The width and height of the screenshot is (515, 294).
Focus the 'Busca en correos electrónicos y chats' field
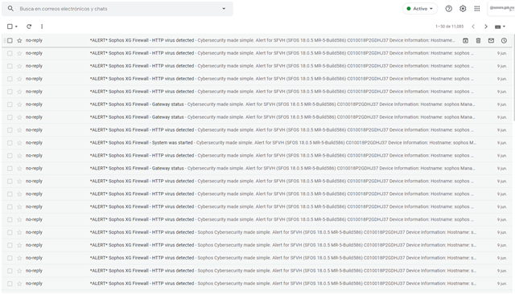tap(118, 9)
